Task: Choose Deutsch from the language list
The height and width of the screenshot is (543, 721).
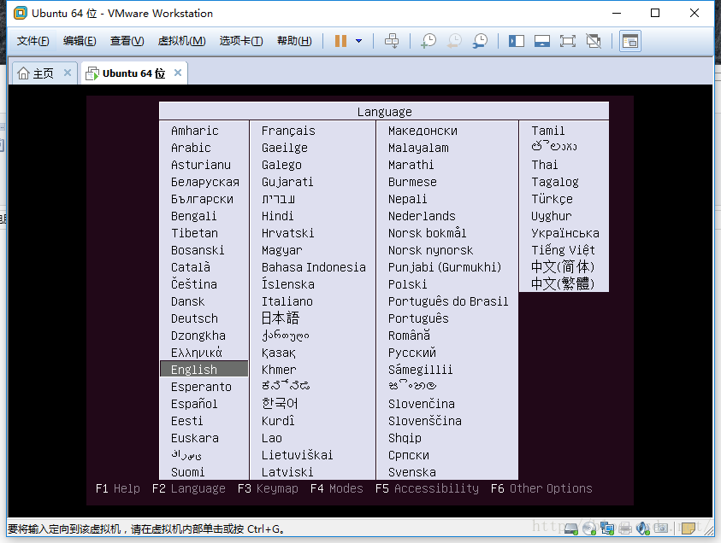Action: point(194,318)
